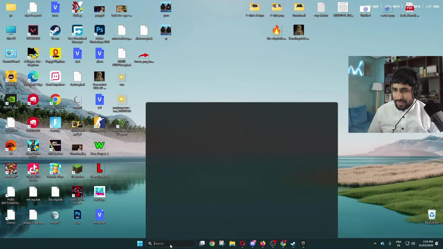The height and width of the screenshot is (249, 443).
Task: Open Firefox from taskbar
Action: click(x=263, y=243)
